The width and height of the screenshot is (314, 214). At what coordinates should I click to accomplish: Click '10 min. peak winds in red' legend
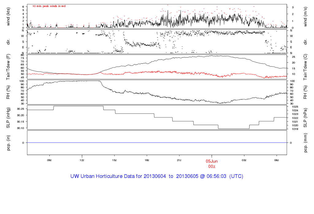pyautogui.click(x=49, y=6)
